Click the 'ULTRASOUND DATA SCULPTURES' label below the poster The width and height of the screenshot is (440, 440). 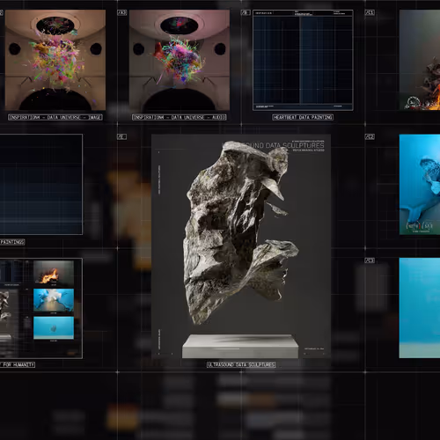tap(241, 364)
